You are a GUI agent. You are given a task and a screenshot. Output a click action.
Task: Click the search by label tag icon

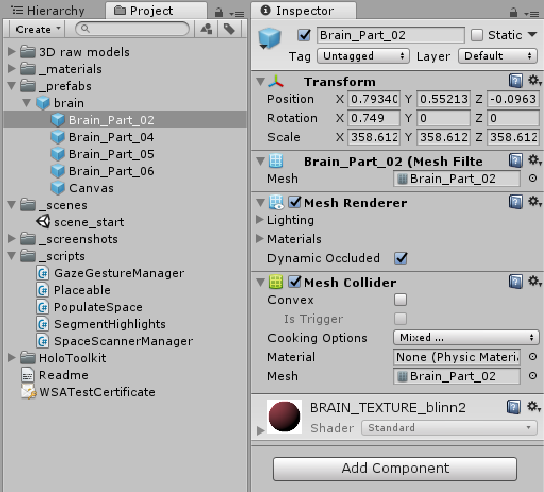pyautogui.click(x=229, y=29)
